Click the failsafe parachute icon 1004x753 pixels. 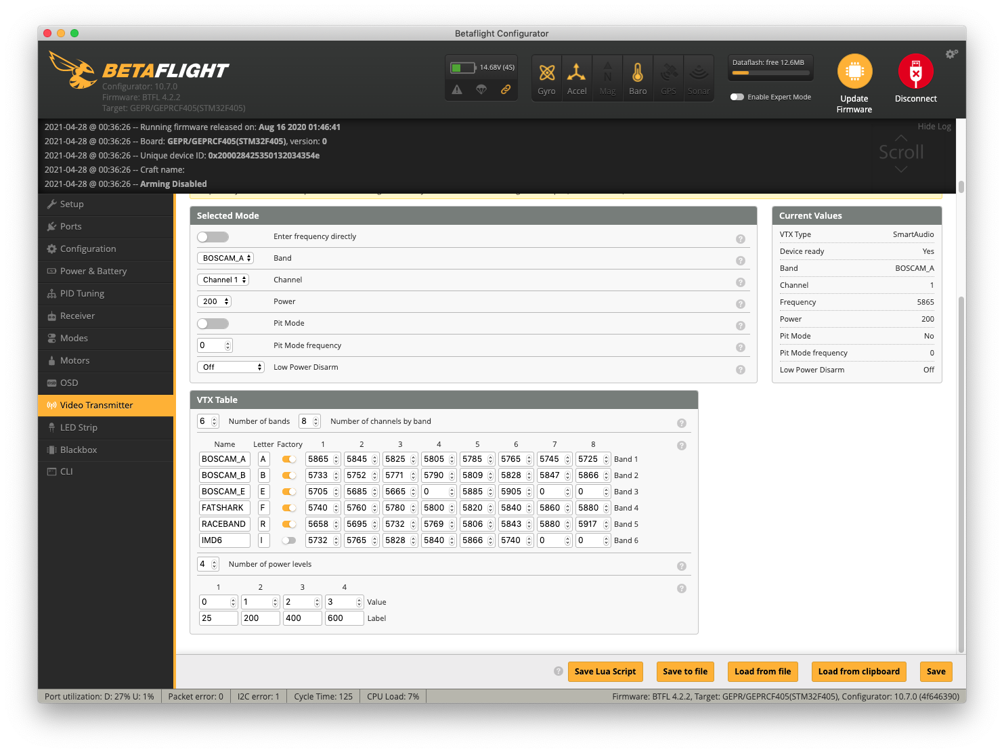[x=481, y=89]
